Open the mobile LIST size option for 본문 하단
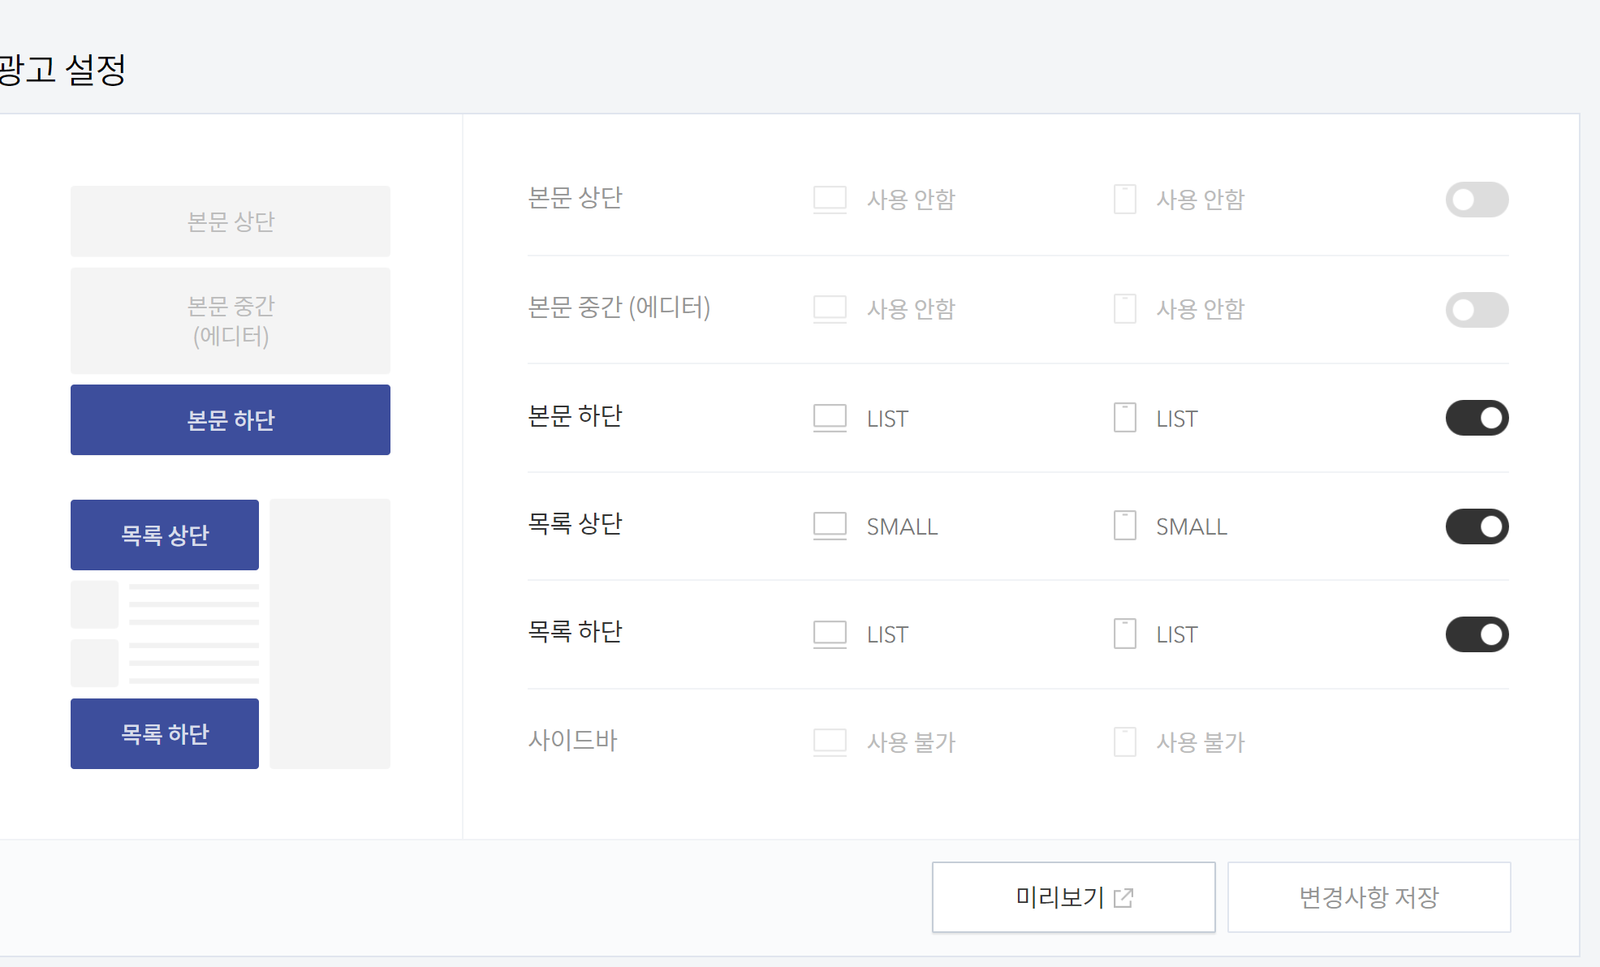 (1177, 419)
